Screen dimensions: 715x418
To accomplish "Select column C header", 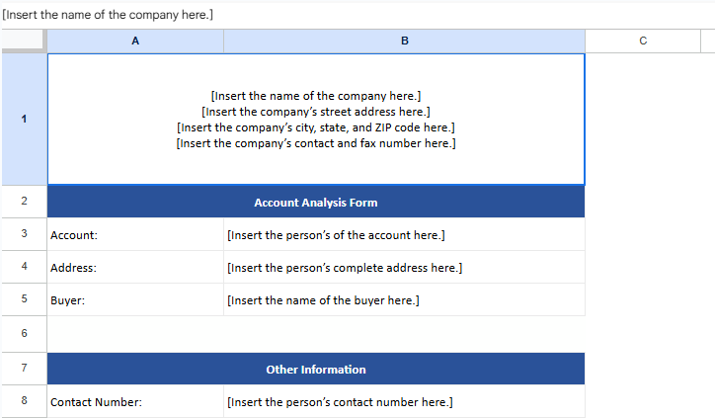I will point(643,41).
